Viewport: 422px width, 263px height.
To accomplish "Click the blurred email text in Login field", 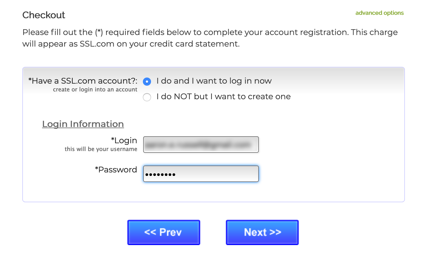I will coord(198,144).
